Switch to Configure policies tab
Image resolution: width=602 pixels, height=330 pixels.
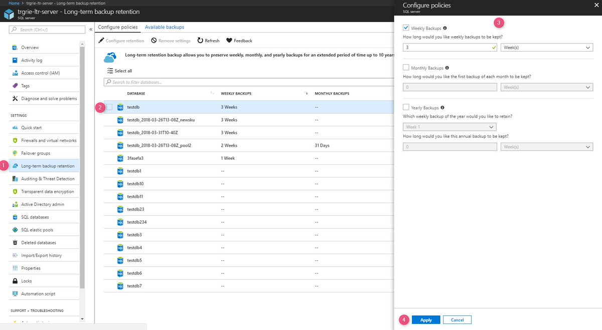point(117,27)
